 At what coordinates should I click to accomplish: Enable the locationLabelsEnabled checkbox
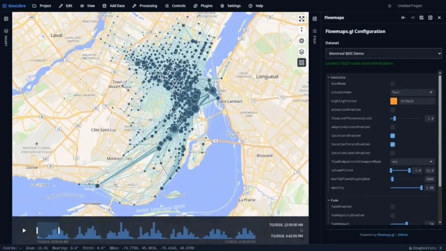(393, 153)
